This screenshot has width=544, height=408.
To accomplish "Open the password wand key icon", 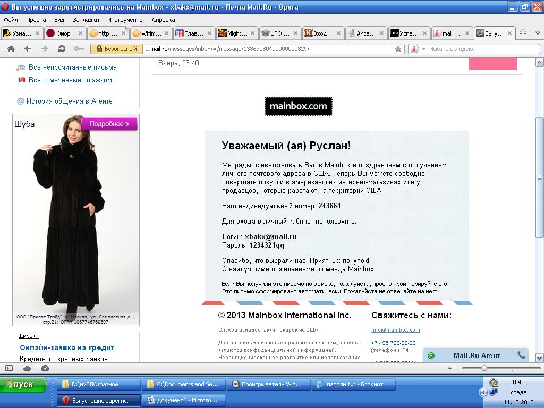I will (x=79, y=49).
